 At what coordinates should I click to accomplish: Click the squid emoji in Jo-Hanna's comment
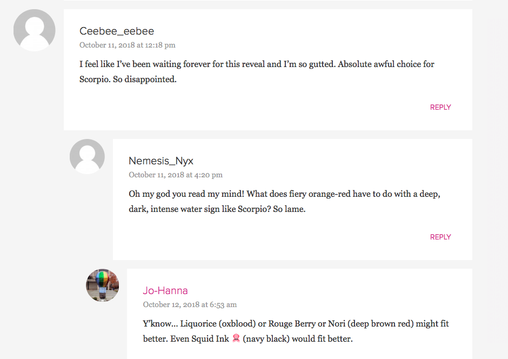coord(236,339)
